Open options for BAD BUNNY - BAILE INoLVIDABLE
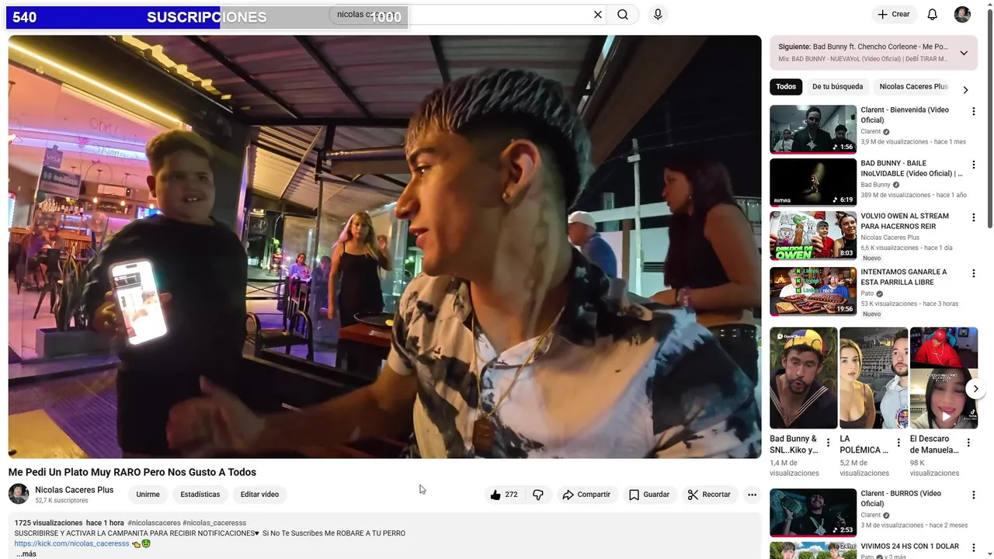The image size is (994, 559). coord(973,165)
